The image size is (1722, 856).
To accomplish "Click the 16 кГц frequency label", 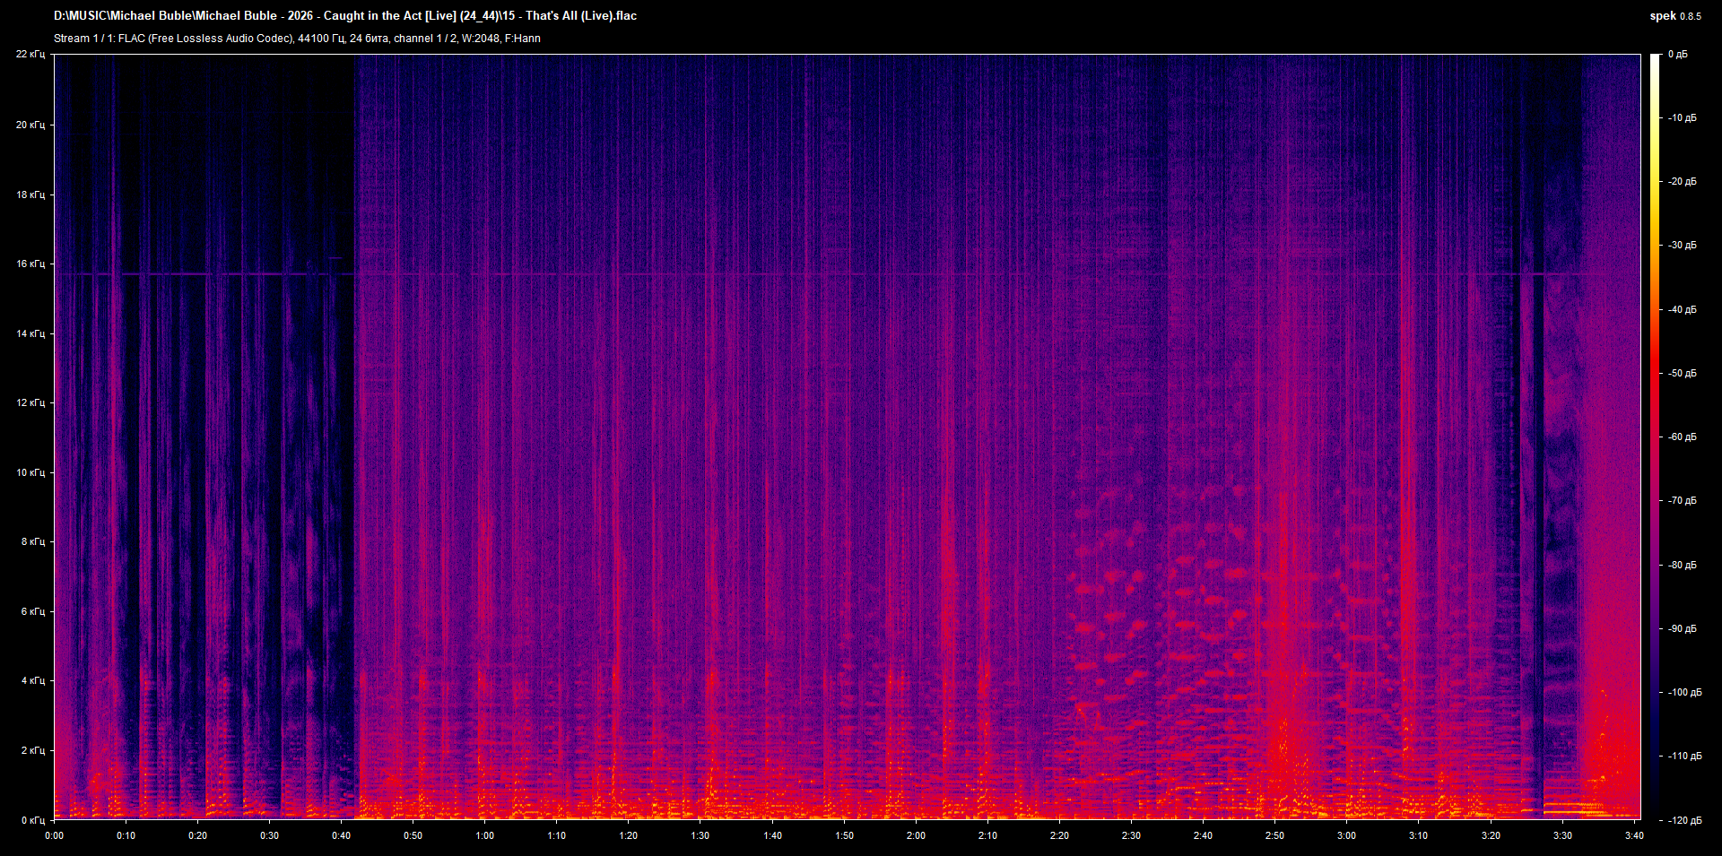I will pos(30,264).
